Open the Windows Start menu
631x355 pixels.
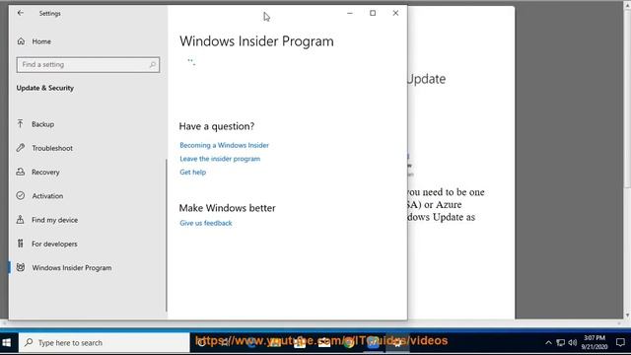point(7,343)
